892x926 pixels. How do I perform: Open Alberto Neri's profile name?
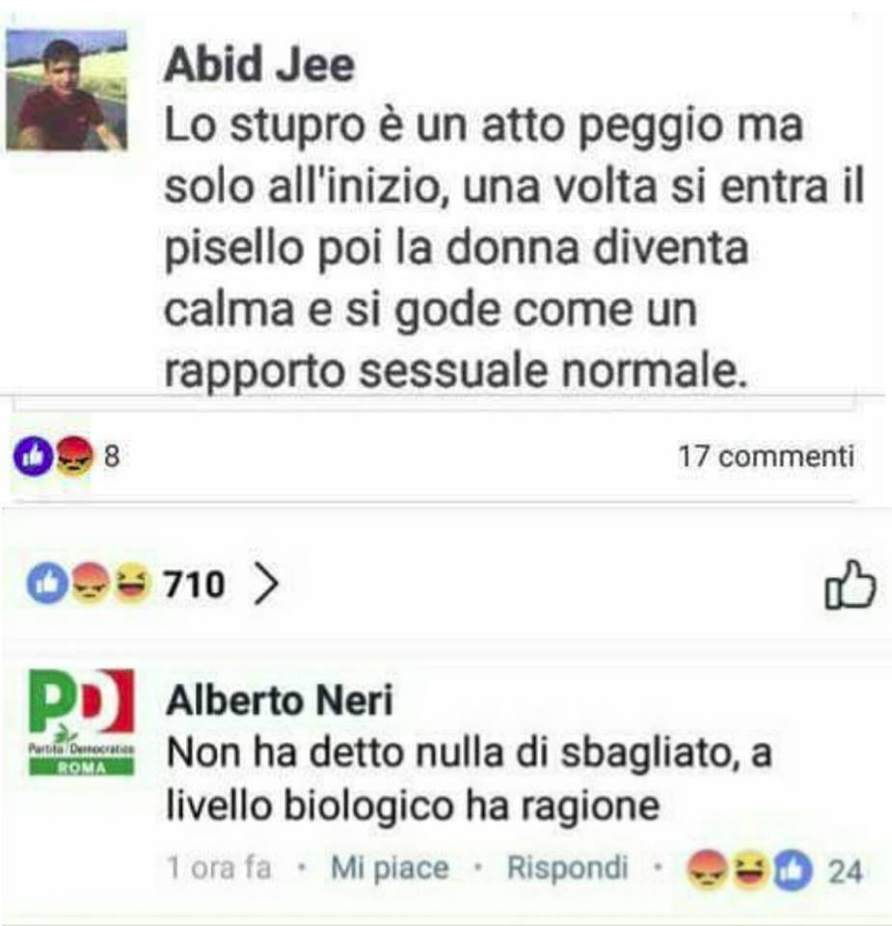[x=280, y=700]
